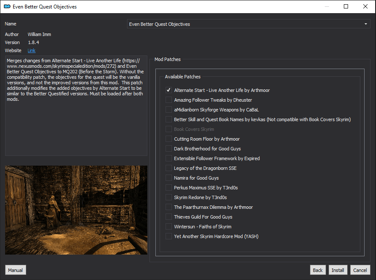
Task: Click the Mod Organizer icon in title bar
Action: click(7, 6)
